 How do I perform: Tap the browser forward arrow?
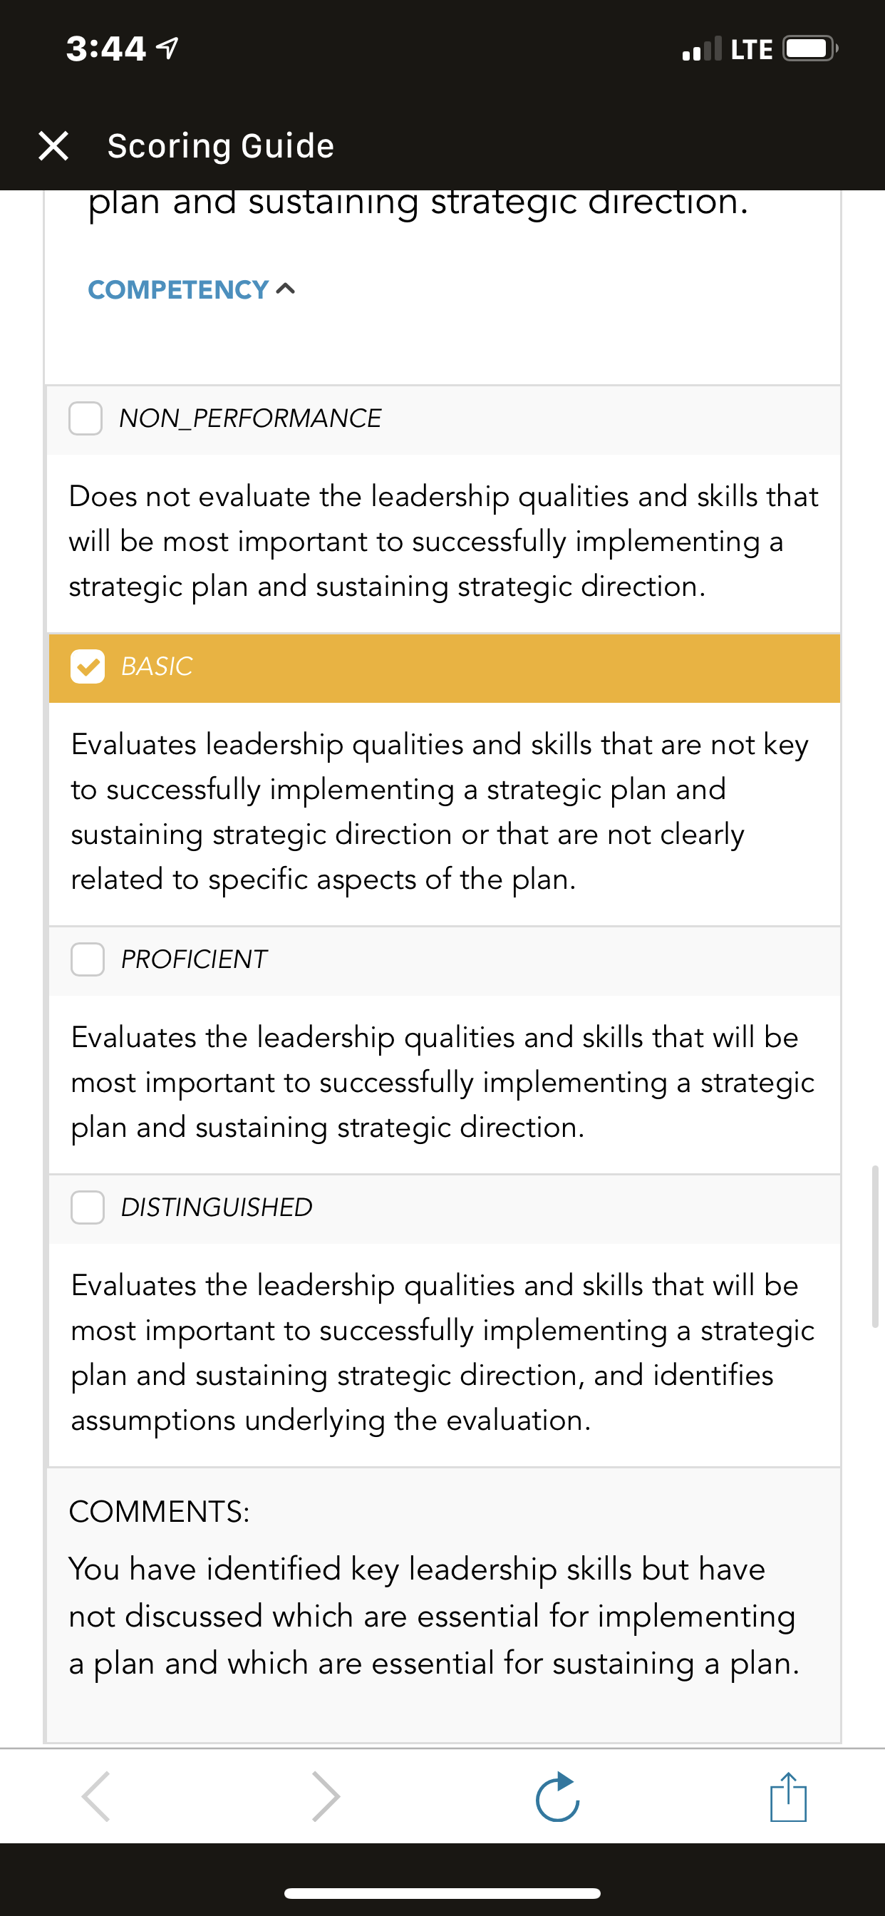click(x=326, y=1796)
